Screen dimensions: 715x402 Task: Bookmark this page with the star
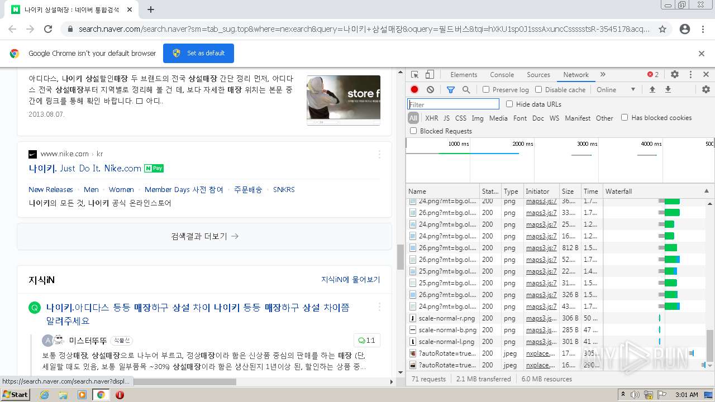pyautogui.click(x=662, y=29)
